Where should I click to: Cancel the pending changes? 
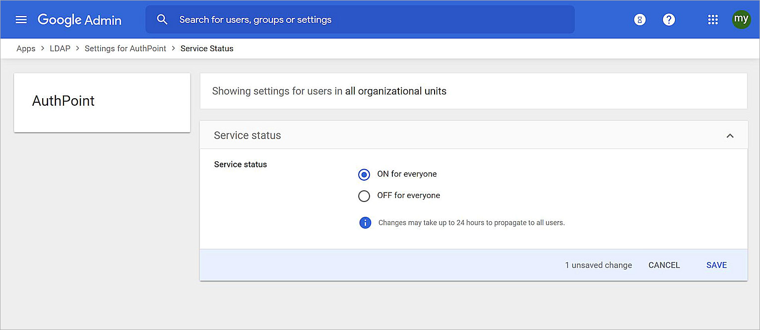coord(664,265)
